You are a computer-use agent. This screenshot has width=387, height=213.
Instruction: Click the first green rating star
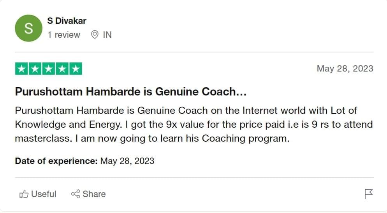[22, 69]
